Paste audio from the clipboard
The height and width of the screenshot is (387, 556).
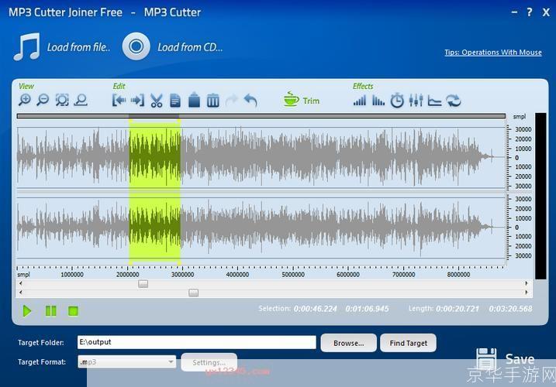(x=194, y=100)
